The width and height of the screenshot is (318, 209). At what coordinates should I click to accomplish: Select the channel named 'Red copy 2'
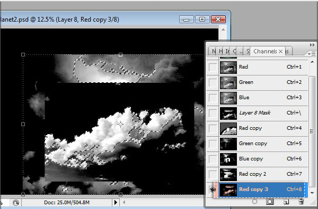click(252, 174)
